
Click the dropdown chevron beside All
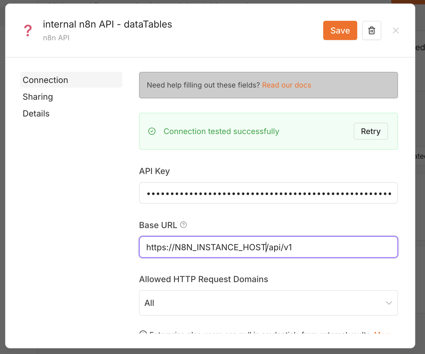coord(389,303)
